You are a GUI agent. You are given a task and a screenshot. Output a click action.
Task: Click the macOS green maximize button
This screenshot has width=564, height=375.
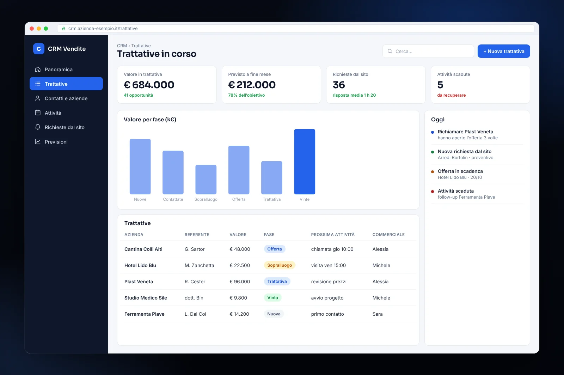point(46,29)
